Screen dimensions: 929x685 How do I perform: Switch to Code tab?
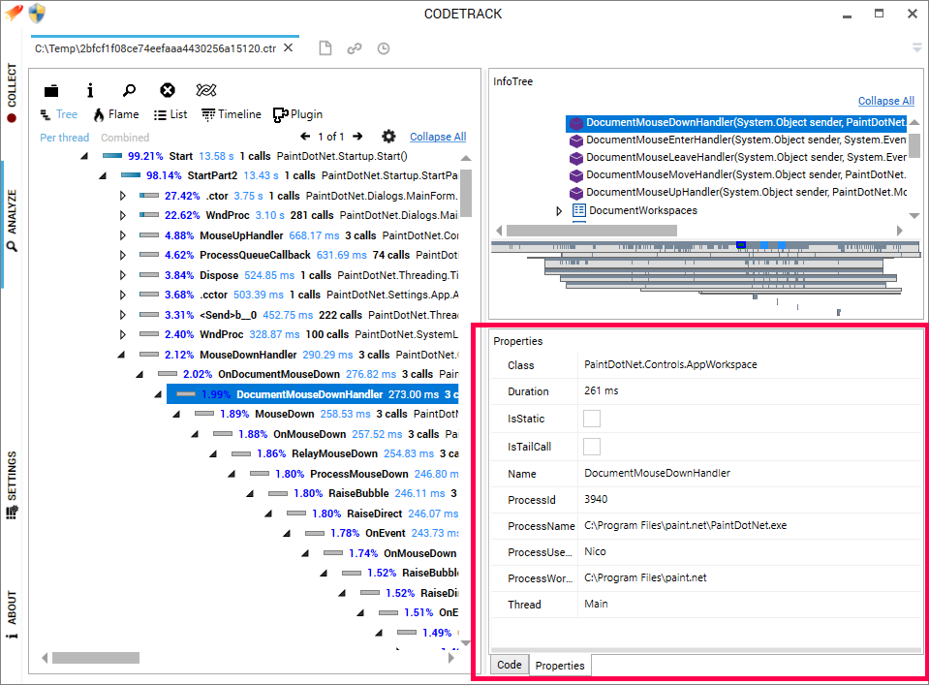(x=509, y=665)
